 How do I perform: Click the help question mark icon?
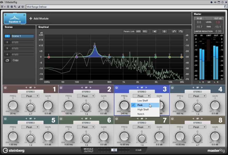click(223, 2)
